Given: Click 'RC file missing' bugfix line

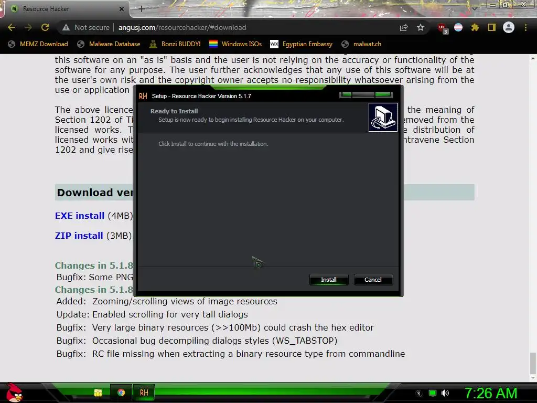Looking at the screenshot, I should (x=231, y=354).
